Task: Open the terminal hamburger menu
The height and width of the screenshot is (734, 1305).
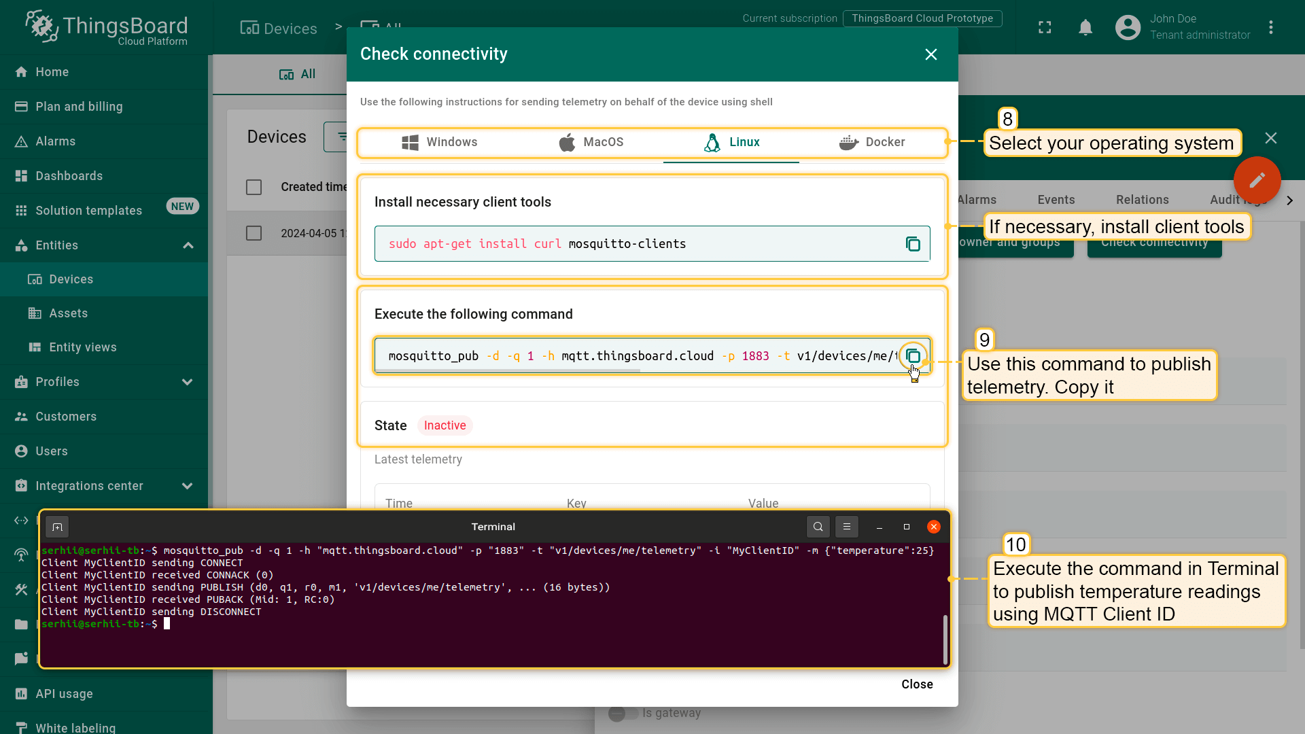Action: coord(846,527)
